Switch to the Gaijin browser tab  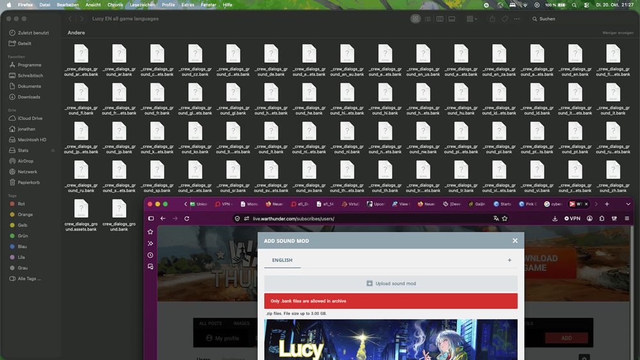coord(476,204)
